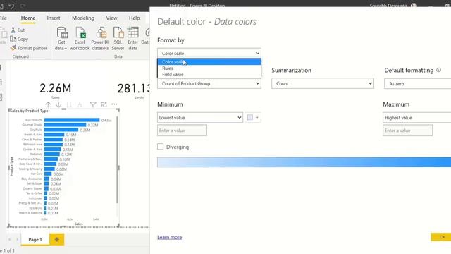Open More options ellipsis on visual
This screenshot has height=254, width=451.
[x=114, y=104]
